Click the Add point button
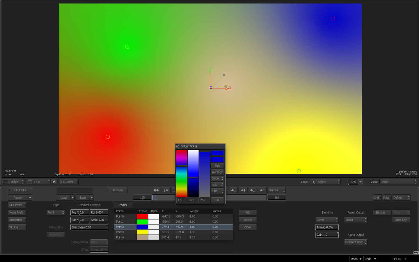This screenshot has width=419, height=262. [x=248, y=213]
